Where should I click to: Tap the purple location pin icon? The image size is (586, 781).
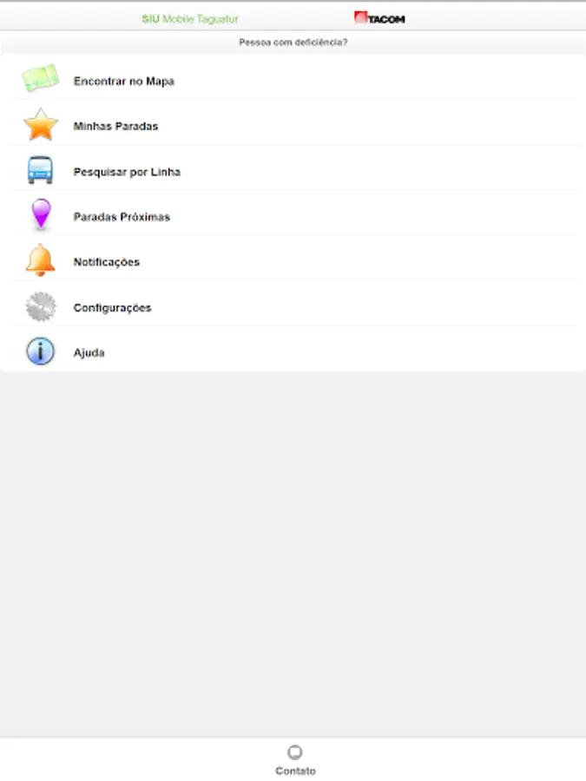(x=41, y=214)
